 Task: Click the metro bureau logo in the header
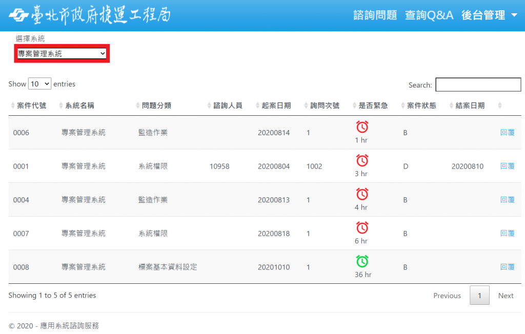coord(19,15)
